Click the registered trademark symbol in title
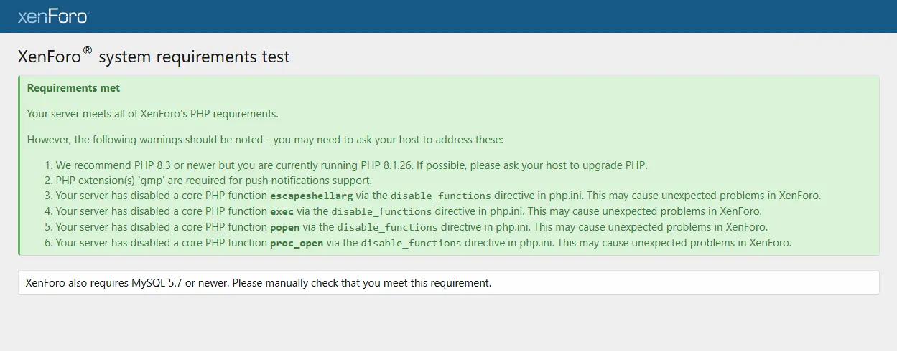The width and height of the screenshot is (897, 351). [88, 51]
